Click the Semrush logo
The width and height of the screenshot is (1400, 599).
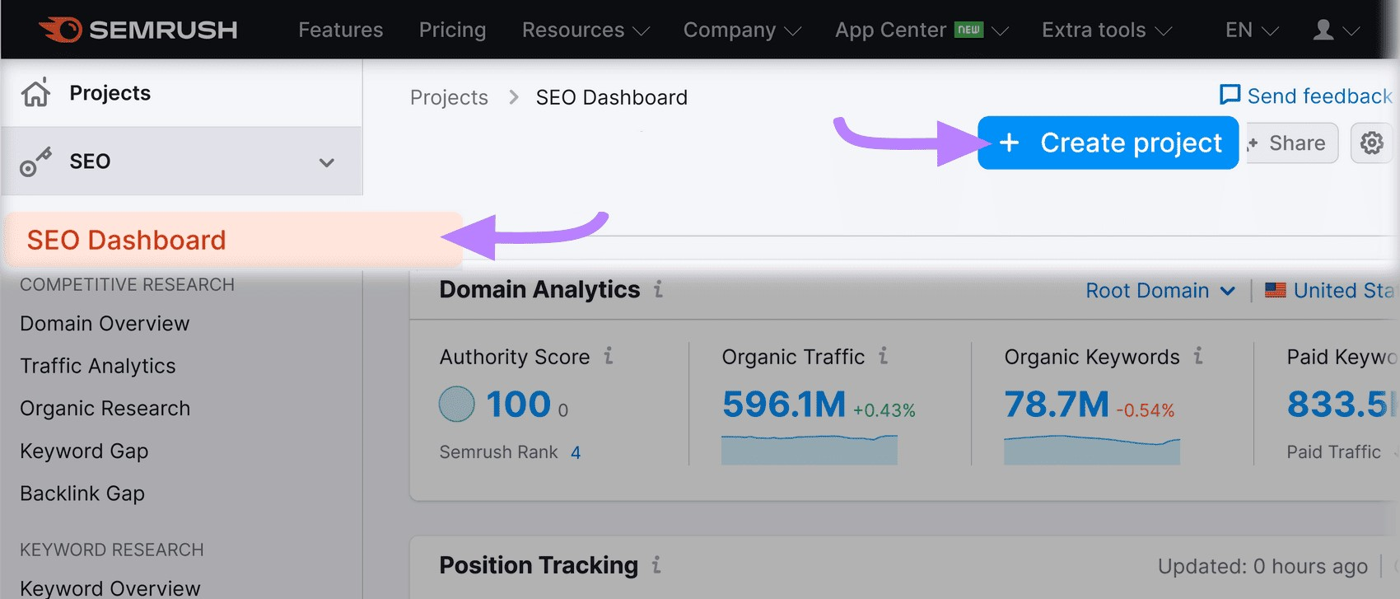138,30
